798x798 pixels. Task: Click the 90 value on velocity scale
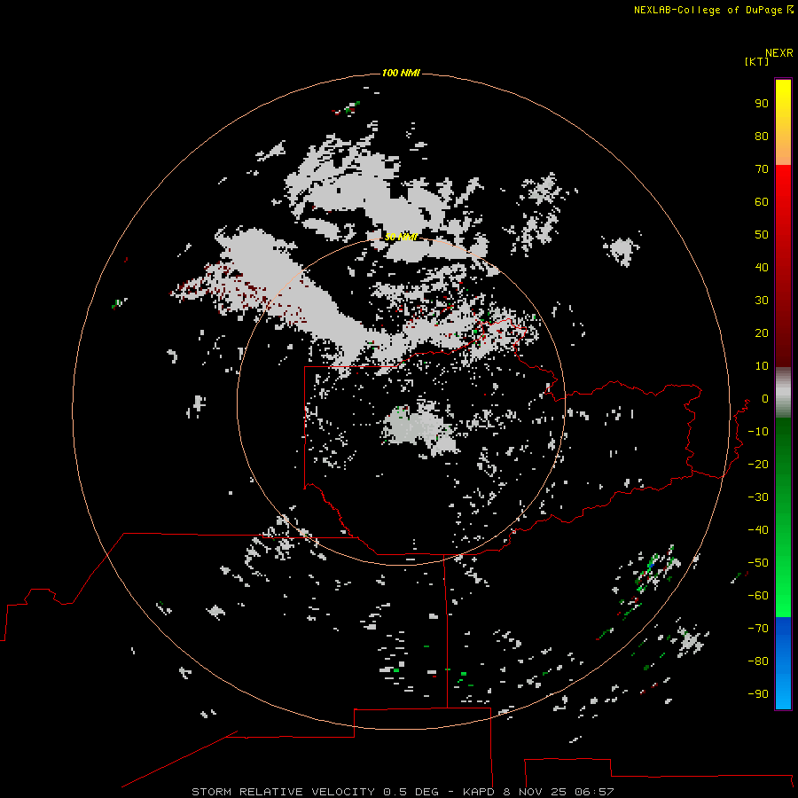pos(762,104)
